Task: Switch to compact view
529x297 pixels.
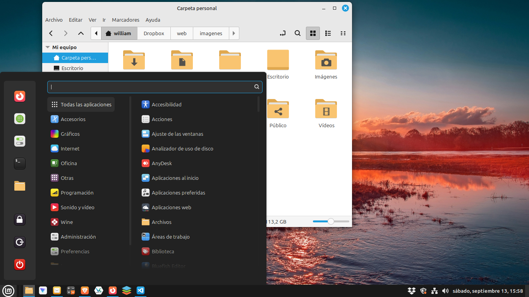Action: pos(343,33)
